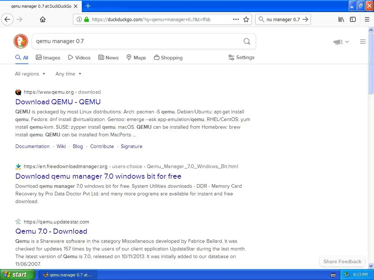Toggle the sidebar view icon

coord(353,20)
